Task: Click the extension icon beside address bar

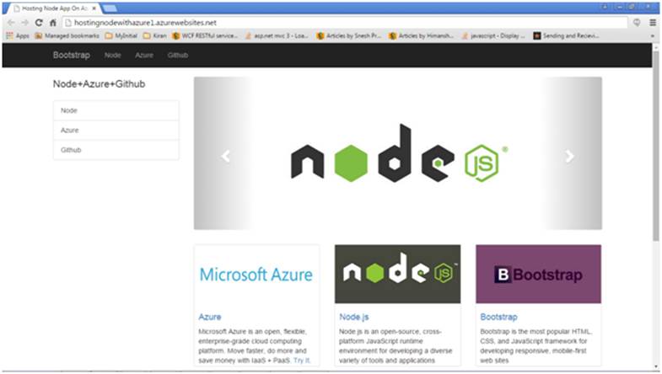Action: (637, 23)
